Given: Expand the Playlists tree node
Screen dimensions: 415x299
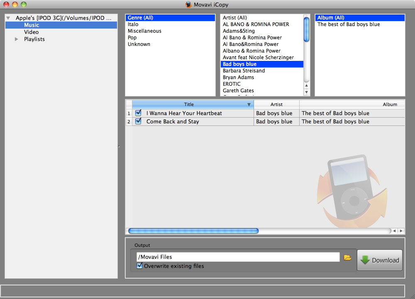Looking at the screenshot, I should tap(17, 39).
